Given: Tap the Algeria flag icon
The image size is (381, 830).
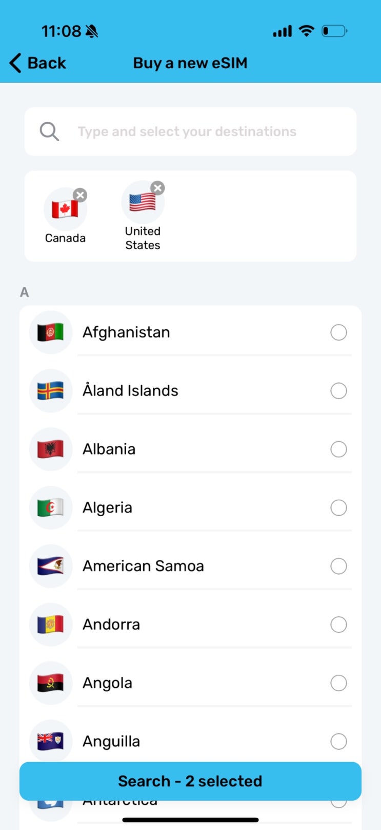Looking at the screenshot, I should 51,508.
